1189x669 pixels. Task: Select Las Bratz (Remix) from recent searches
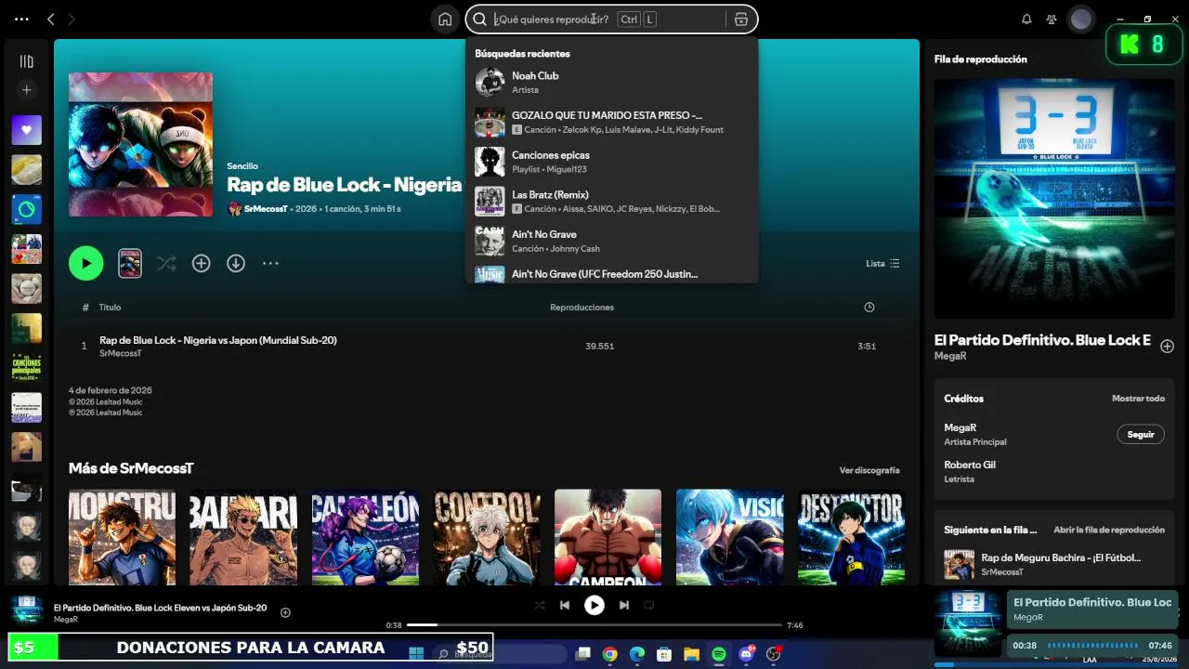612,202
